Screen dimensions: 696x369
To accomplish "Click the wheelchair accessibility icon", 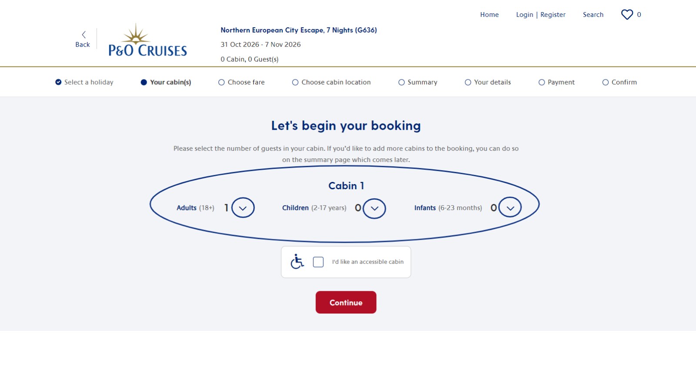I will (x=297, y=262).
